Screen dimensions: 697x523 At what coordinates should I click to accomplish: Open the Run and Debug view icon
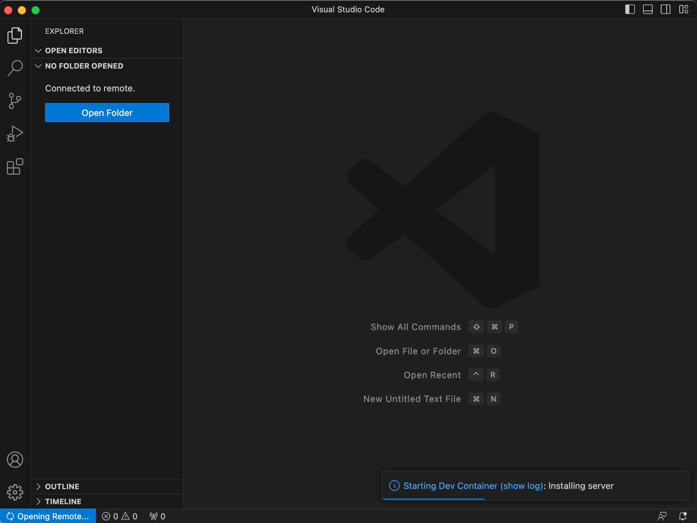click(x=15, y=134)
